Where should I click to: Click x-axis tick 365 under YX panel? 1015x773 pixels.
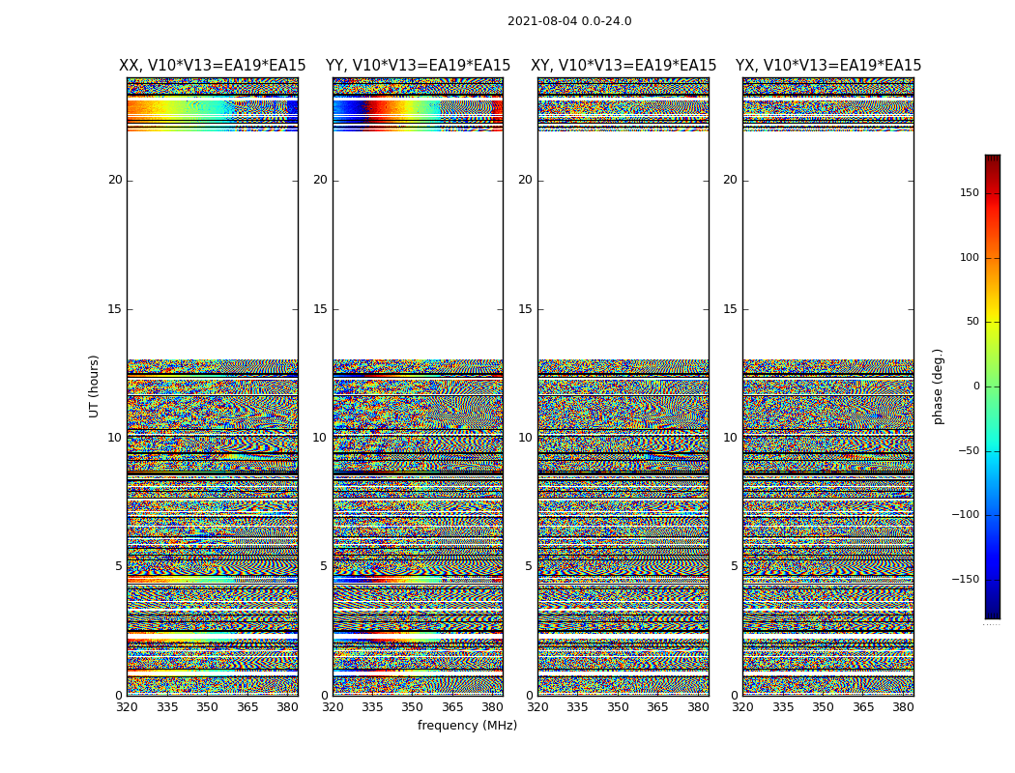coord(863,707)
